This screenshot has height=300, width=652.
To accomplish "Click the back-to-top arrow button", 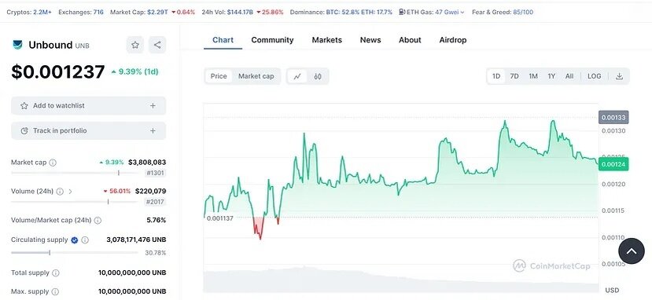I will pyautogui.click(x=632, y=251).
